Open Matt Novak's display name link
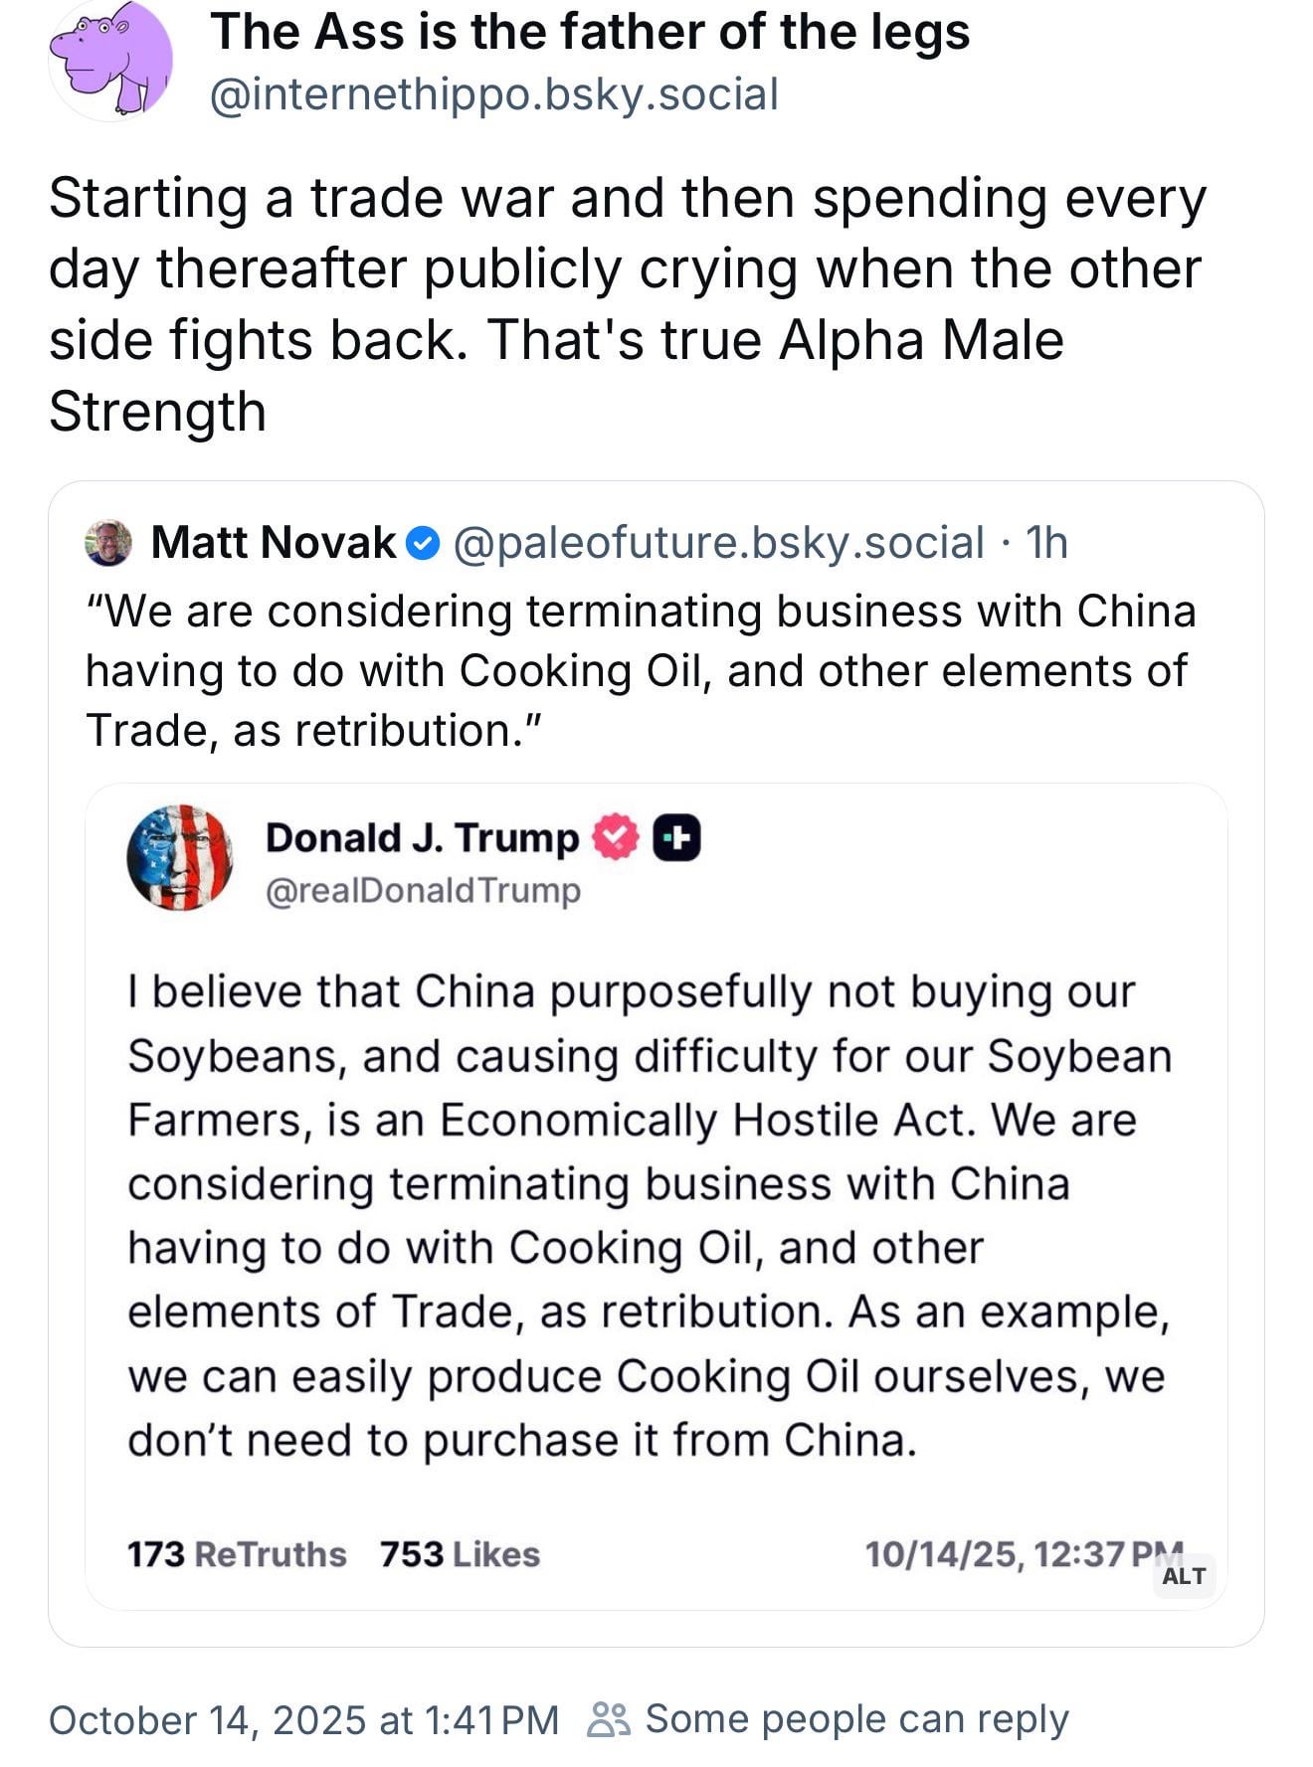This screenshot has height=1767, width=1313. click(274, 543)
